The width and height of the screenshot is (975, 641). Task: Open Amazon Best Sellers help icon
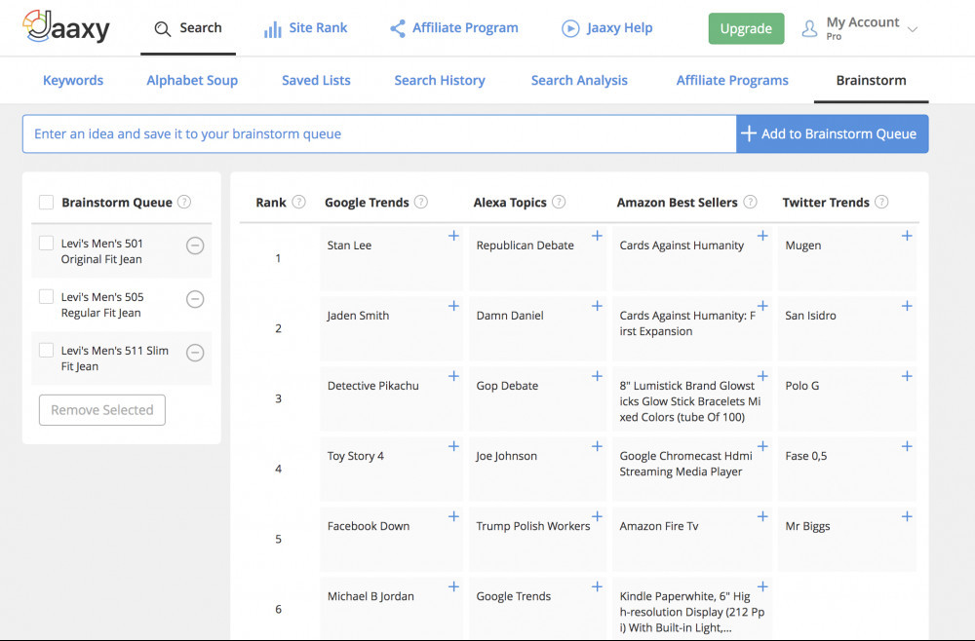751,202
